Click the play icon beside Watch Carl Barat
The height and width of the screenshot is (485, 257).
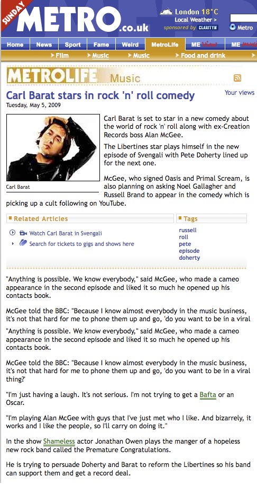[12, 233]
